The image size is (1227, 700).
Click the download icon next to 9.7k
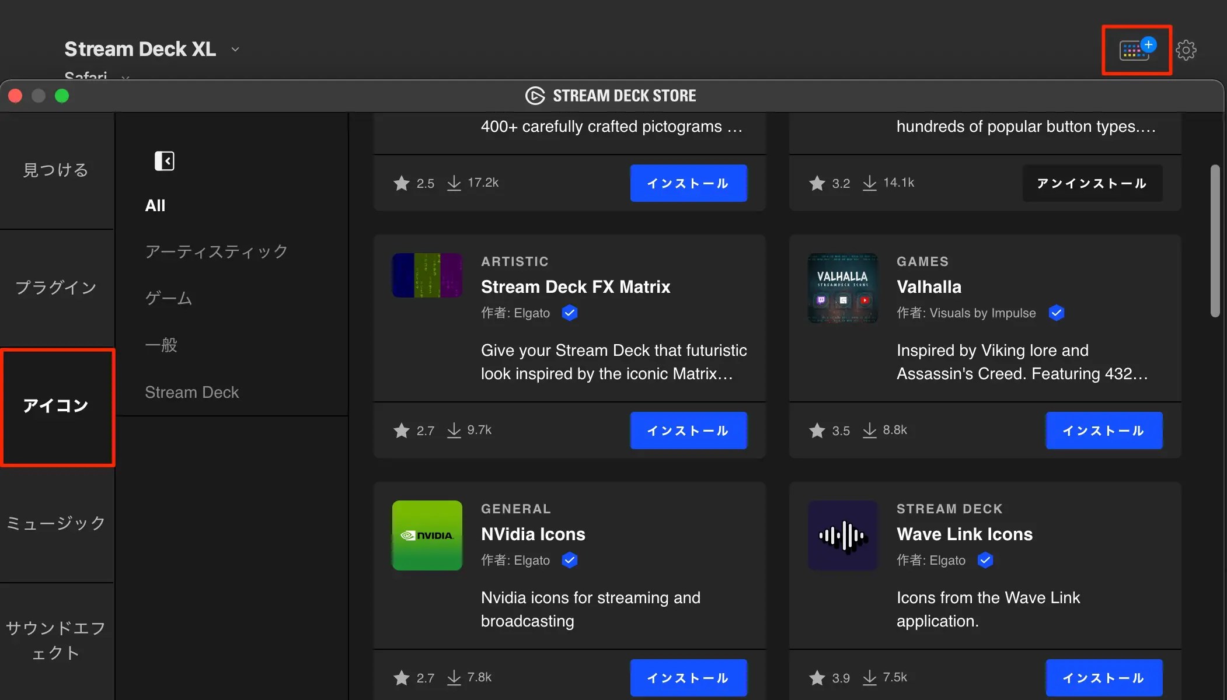(x=454, y=430)
